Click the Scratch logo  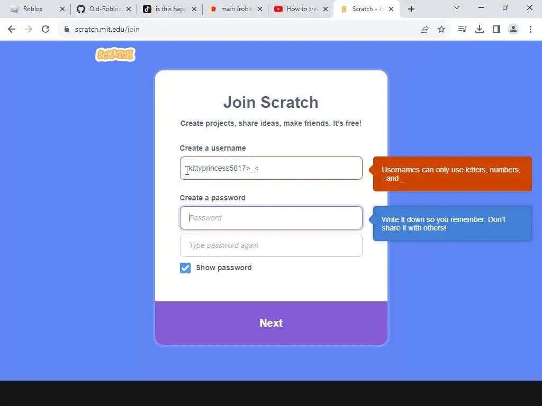[x=115, y=54]
